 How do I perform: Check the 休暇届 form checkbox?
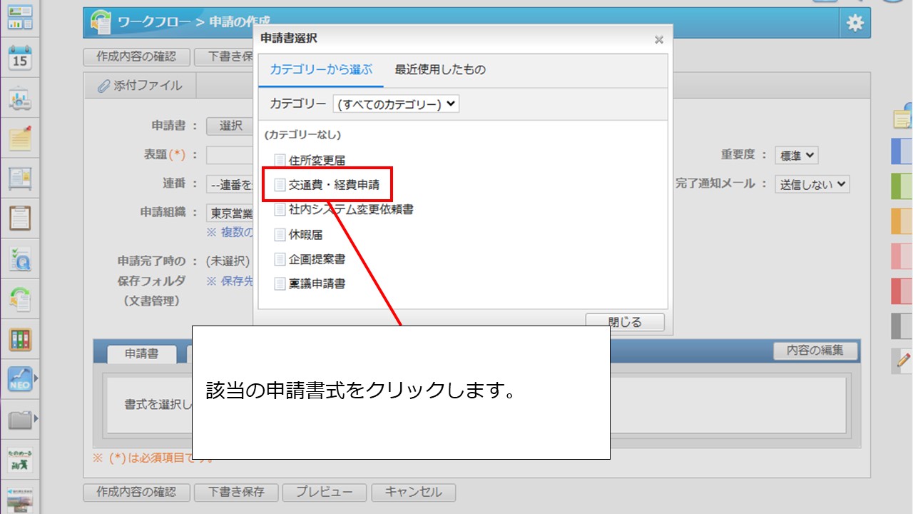tap(279, 235)
